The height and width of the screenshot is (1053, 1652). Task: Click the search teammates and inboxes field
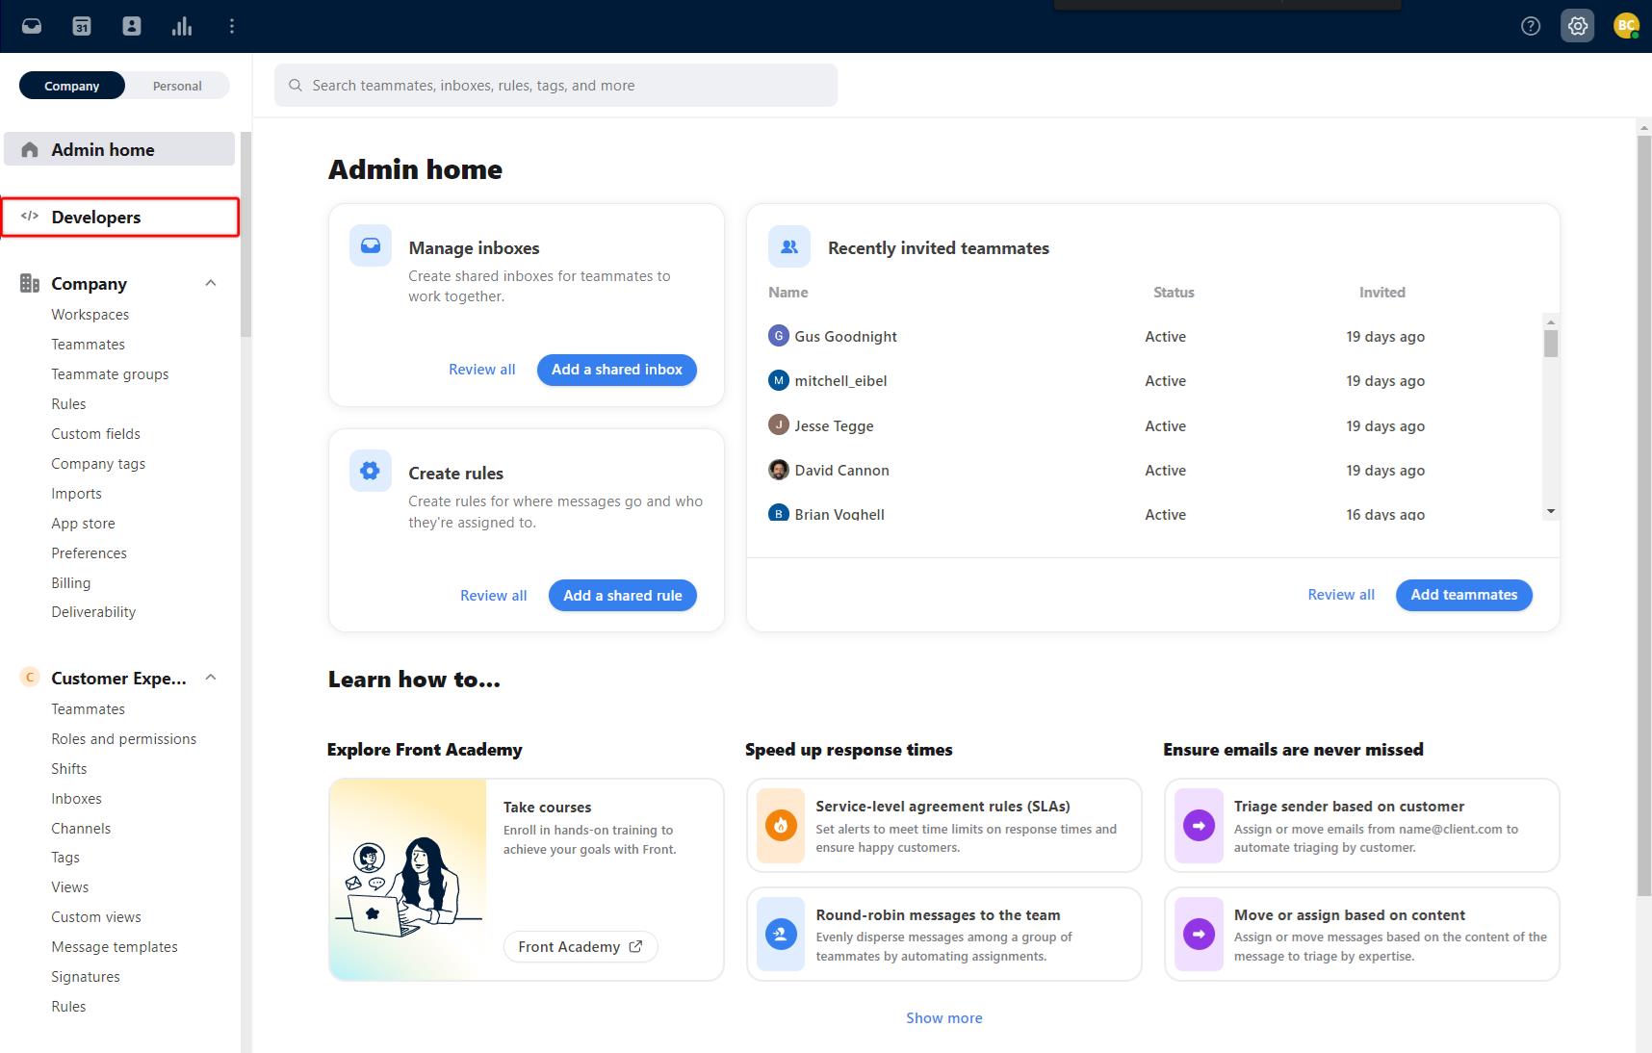coord(555,85)
